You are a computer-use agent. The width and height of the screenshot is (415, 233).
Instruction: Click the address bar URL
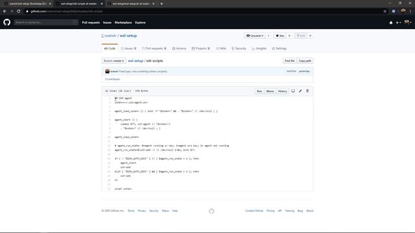pos(66,12)
